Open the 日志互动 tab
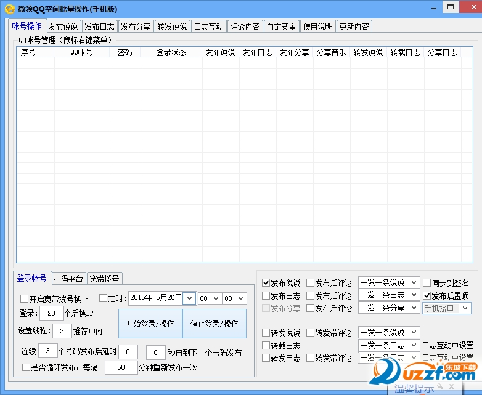This screenshot has width=482, height=395. pos(209,26)
